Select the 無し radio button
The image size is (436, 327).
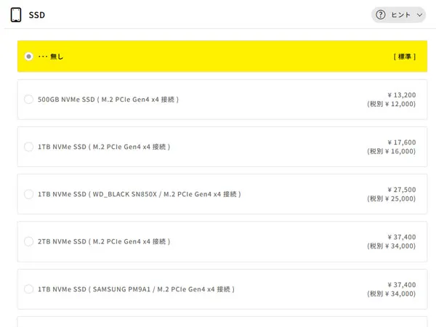pyautogui.click(x=28, y=57)
